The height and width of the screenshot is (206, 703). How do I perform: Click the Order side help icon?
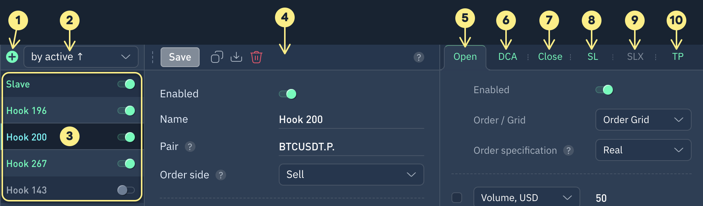[x=221, y=175]
